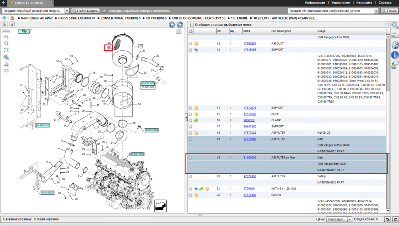The image size is (399, 226).
Task: Click the green arrow on CLAMP row
Action: [x=196, y=120]
